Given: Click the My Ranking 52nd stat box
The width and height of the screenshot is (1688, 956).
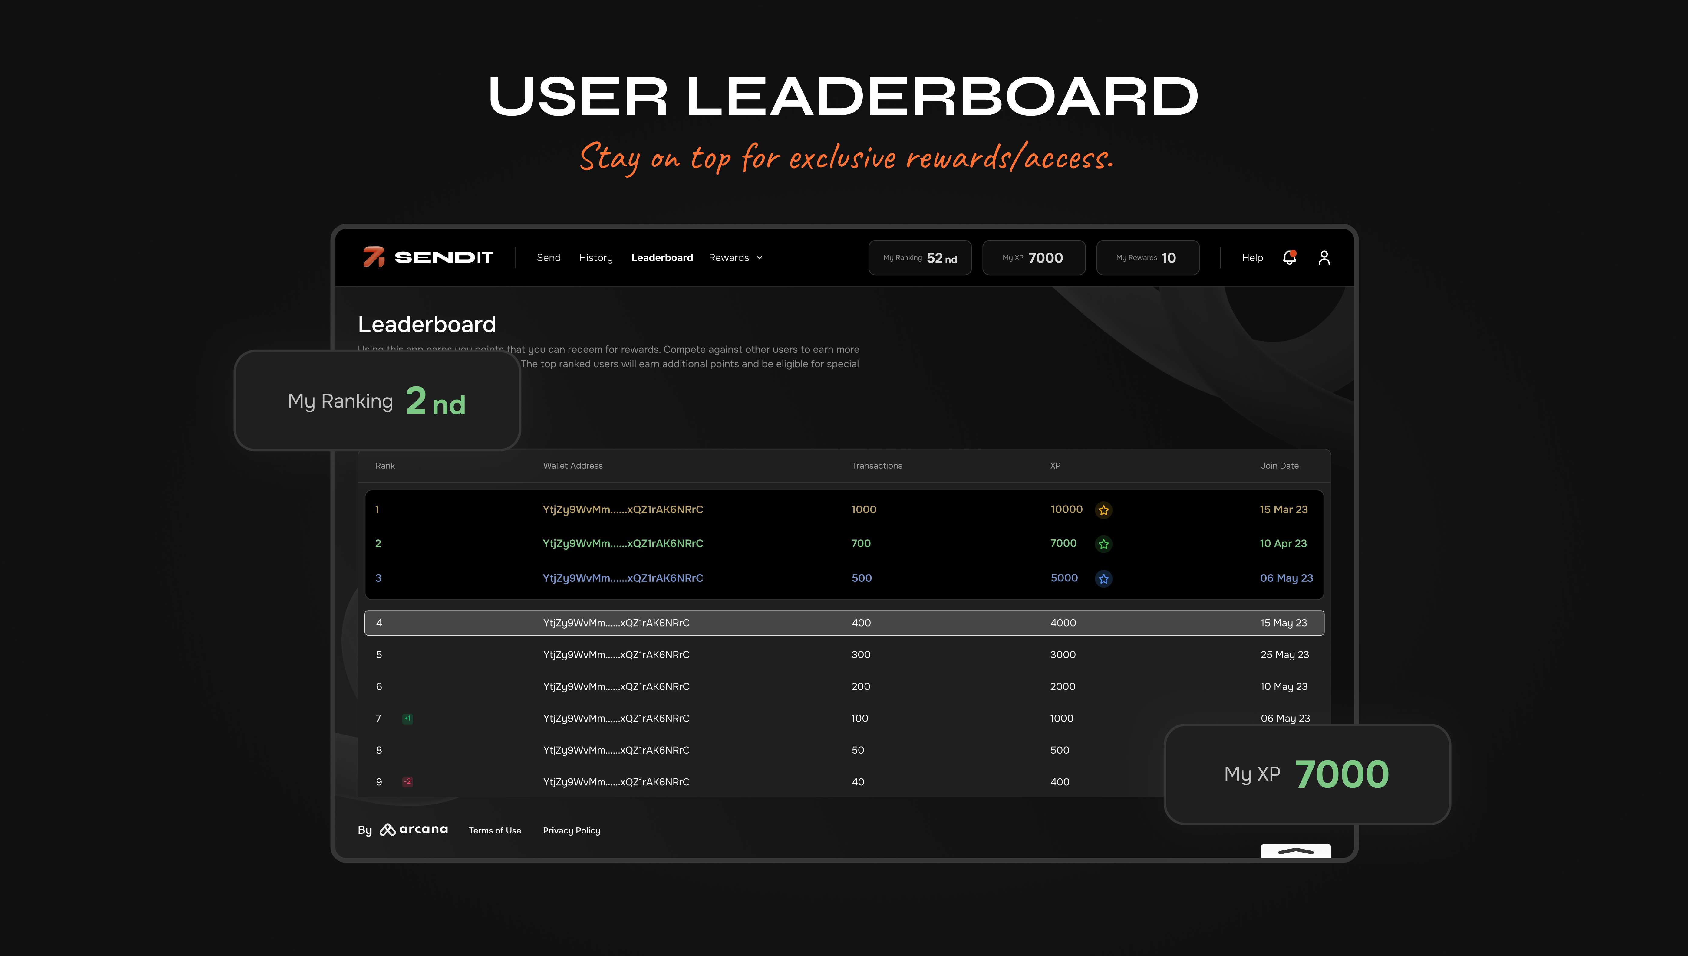Looking at the screenshot, I should [920, 257].
